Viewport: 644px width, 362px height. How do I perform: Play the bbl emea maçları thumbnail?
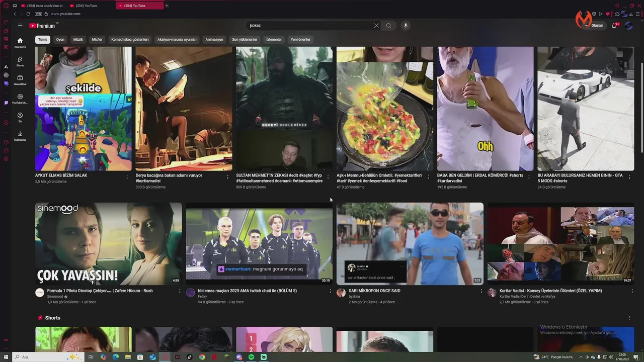[259, 243]
